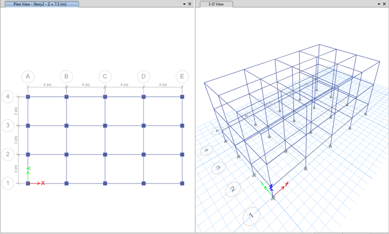The height and width of the screenshot is (234, 389).
Task: Click grid bubble 3 in plan view
Action: 8,126
